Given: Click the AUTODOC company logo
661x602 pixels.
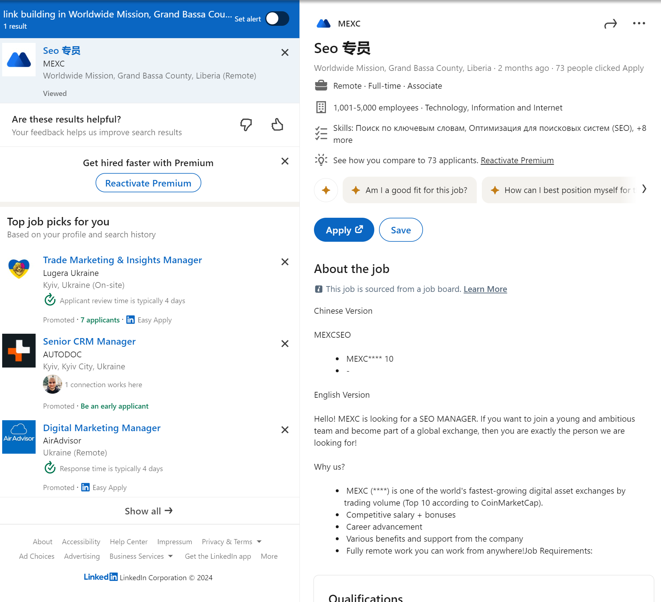Looking at the screenshot, I should (19, 350).
